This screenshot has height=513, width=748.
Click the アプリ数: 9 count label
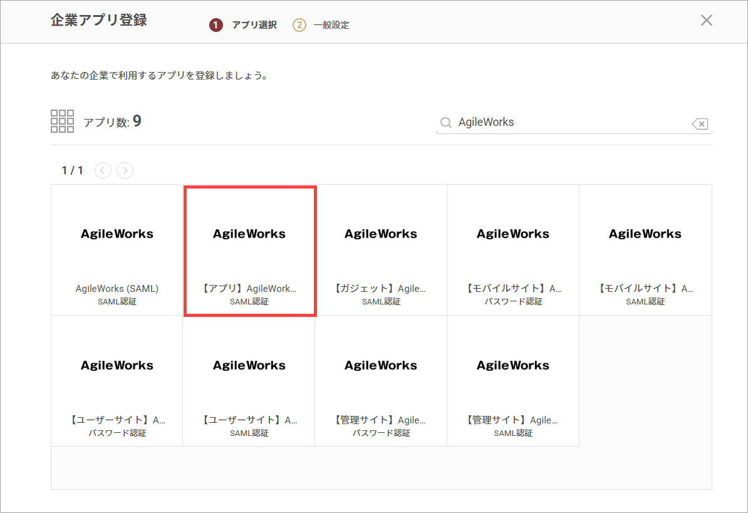tap(112, 122)
